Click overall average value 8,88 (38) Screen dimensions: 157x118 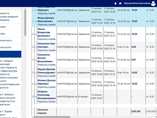pos(136,111)
